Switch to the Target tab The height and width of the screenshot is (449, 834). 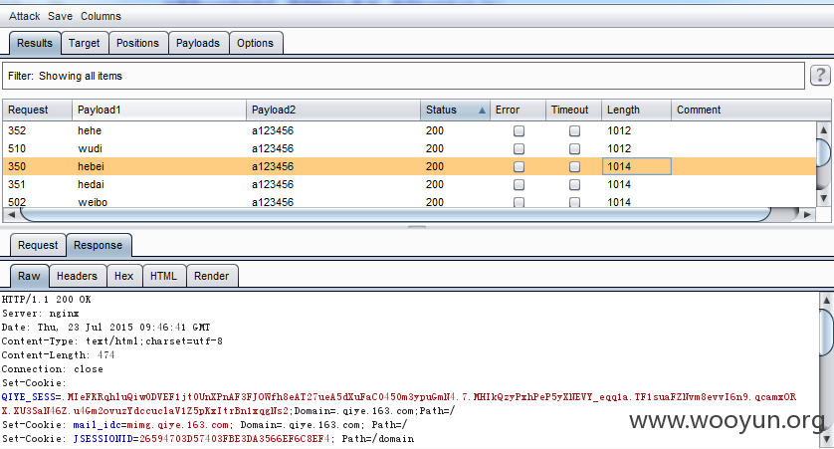click(x=84, y=43)
